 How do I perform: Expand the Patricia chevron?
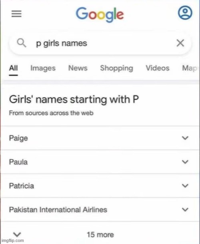[185, 186]
